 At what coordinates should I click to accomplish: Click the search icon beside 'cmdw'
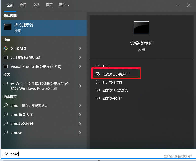[x=6, y=132]
